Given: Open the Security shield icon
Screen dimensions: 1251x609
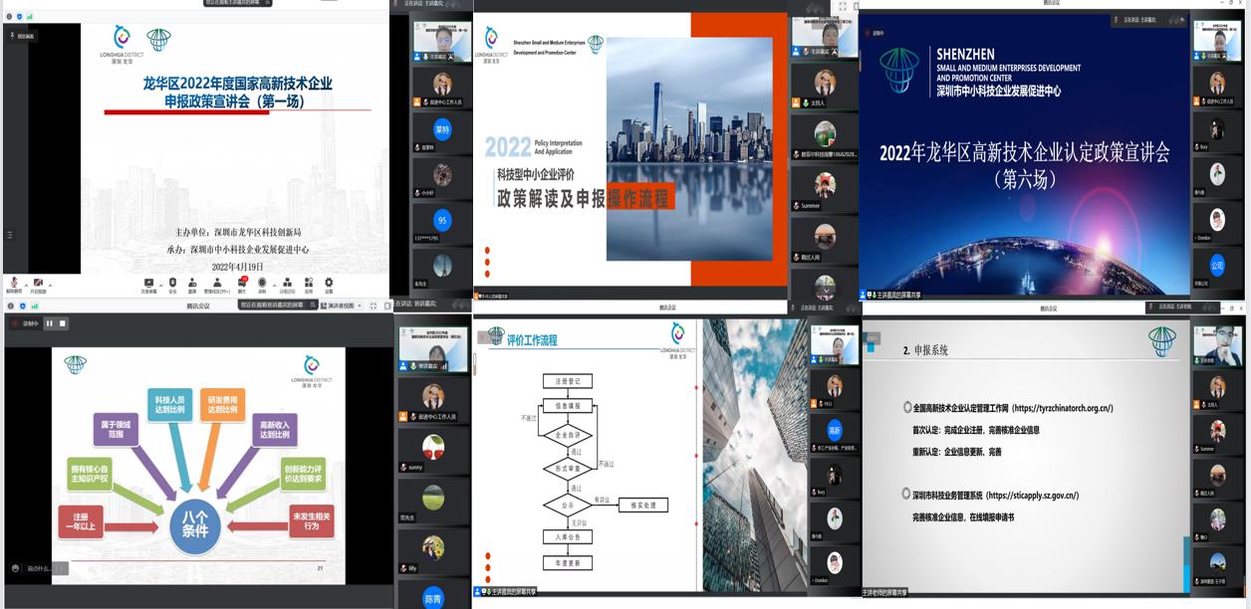Looking at the screenshot, I should (x=172, y=283).
